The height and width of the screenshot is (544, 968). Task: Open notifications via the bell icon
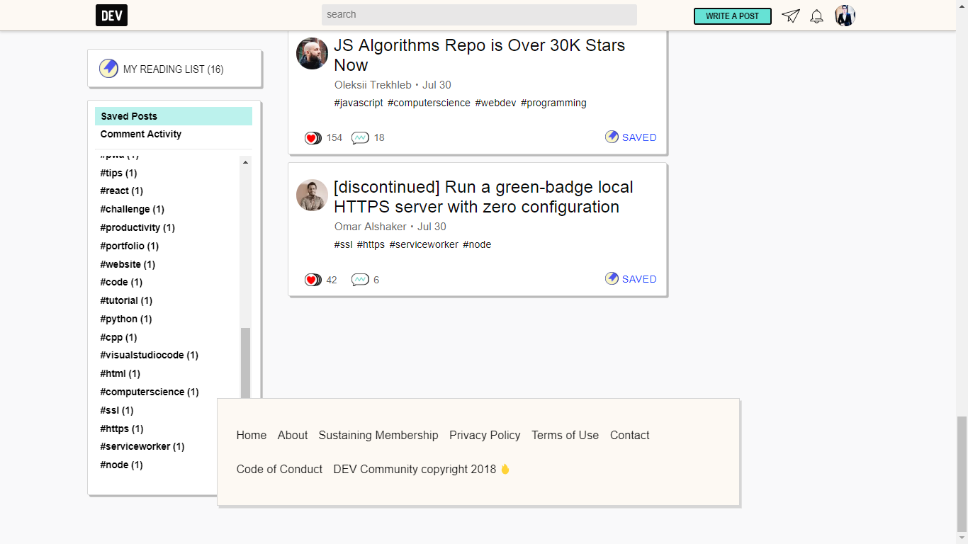[x=816, y=16]
